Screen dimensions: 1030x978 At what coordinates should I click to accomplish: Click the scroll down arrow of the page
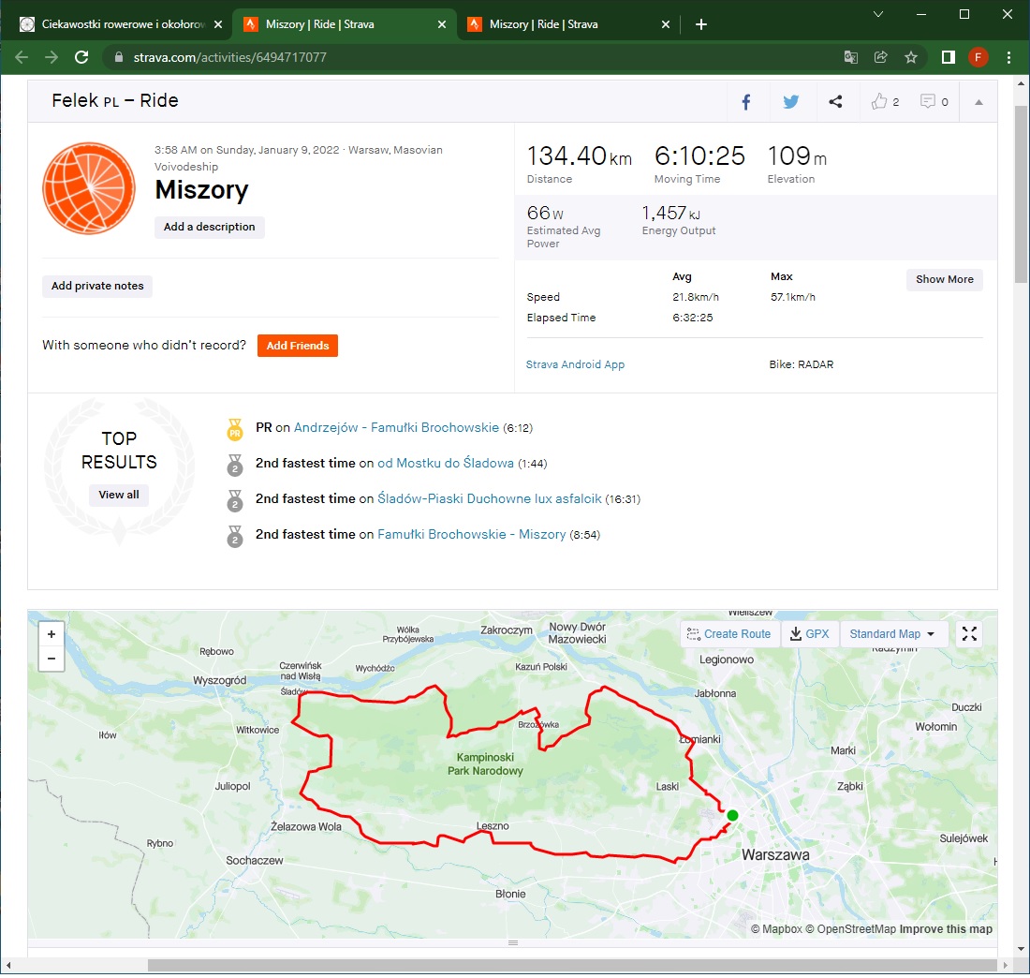point(1021,948)
